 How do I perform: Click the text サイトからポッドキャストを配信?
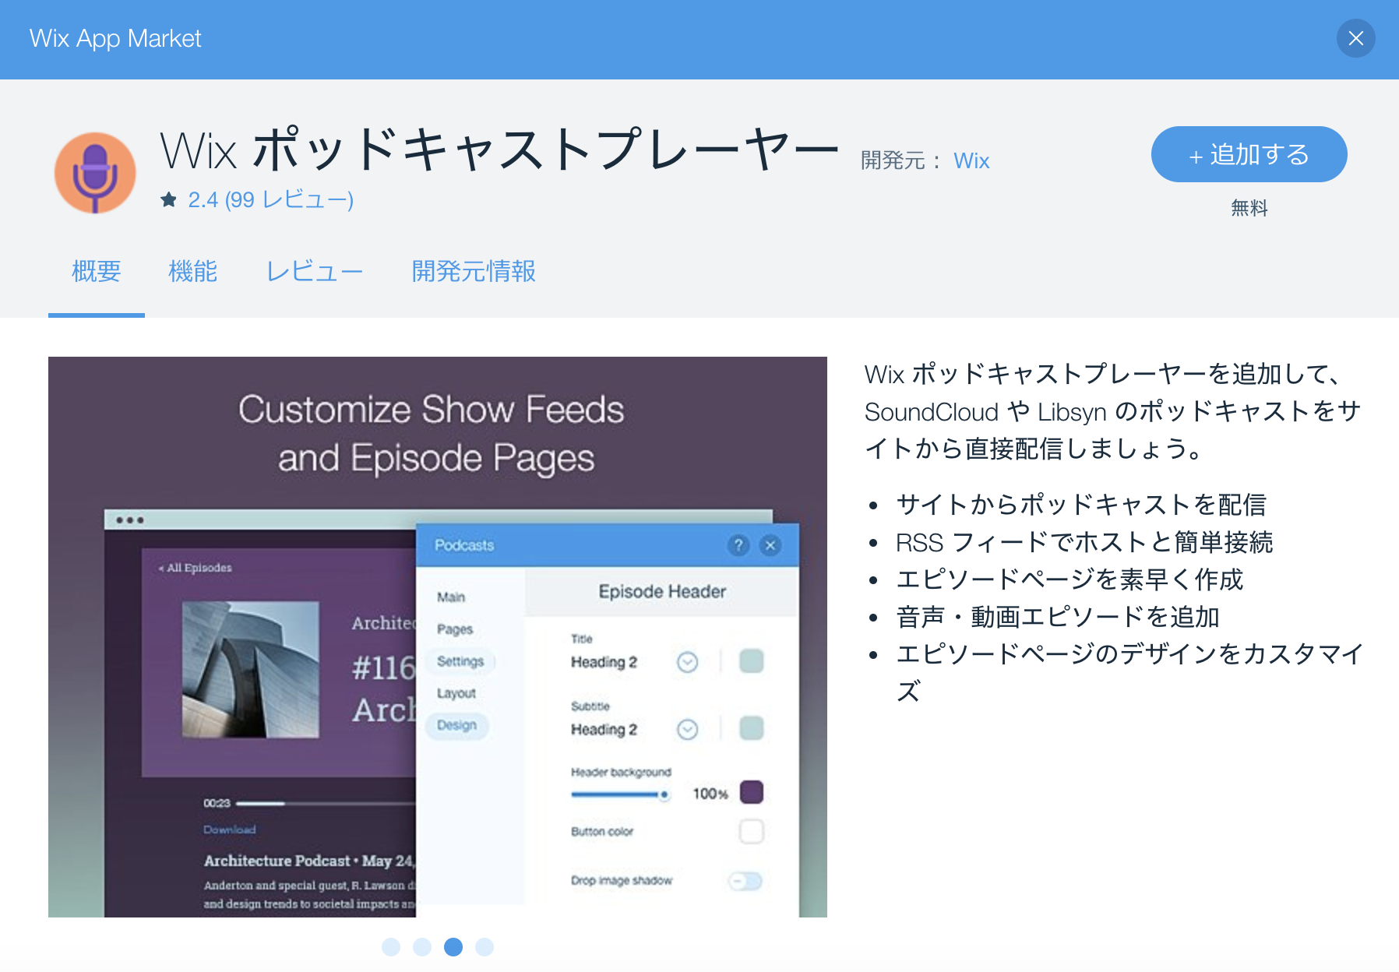pos(1081,505)
